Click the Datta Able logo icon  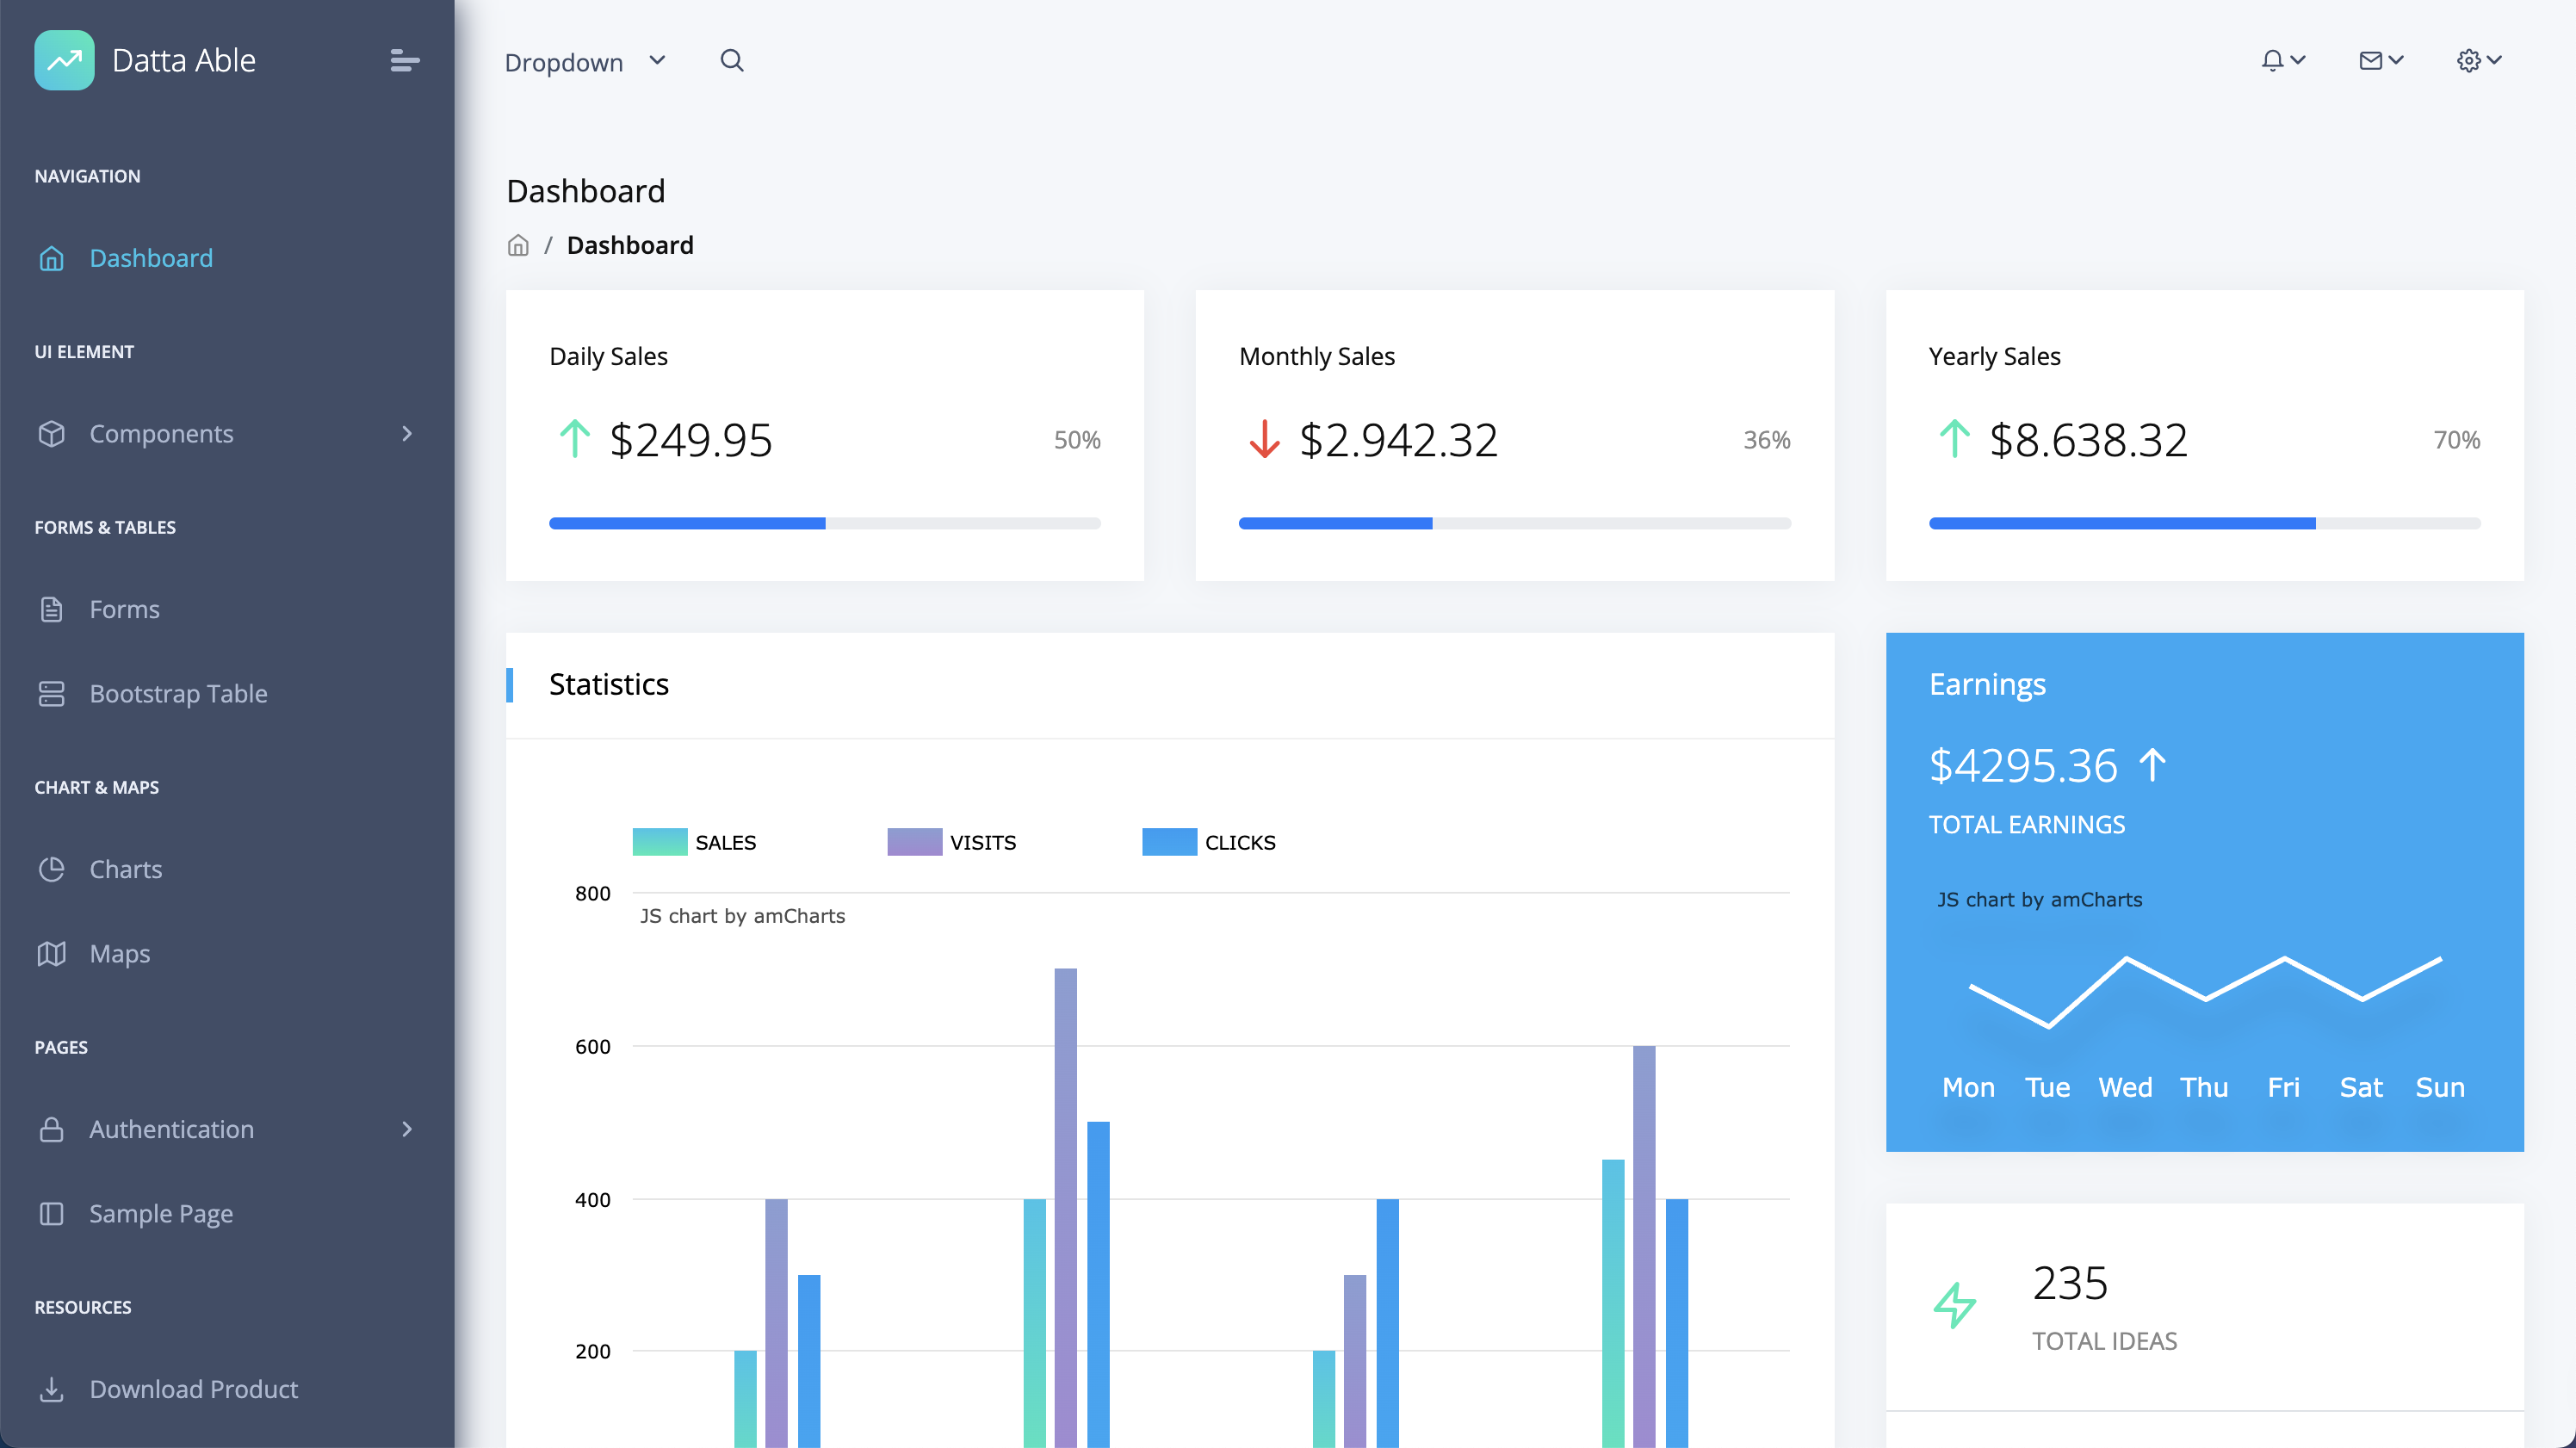(x=64, y=60)
